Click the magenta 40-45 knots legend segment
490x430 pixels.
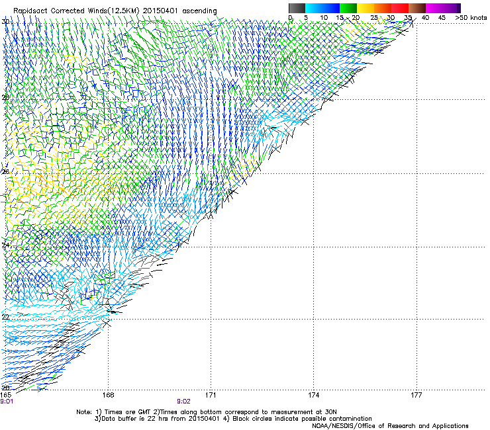coord(434,8)
